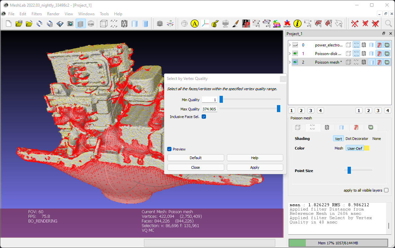Click Apply in Select by Vertex Quality

click(255, 167)
